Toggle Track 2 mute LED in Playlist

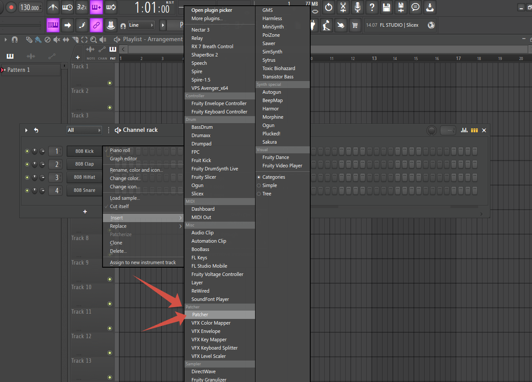click(110, 107)
